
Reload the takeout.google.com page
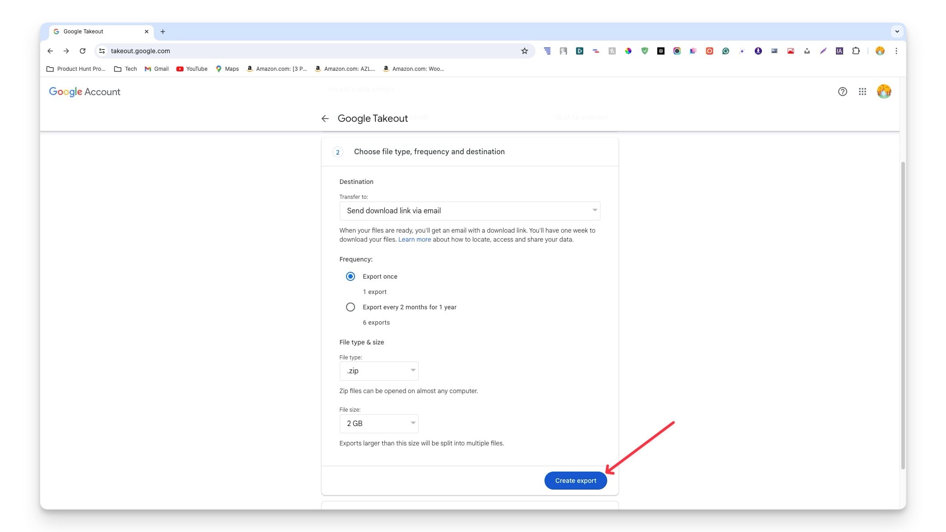83,51
